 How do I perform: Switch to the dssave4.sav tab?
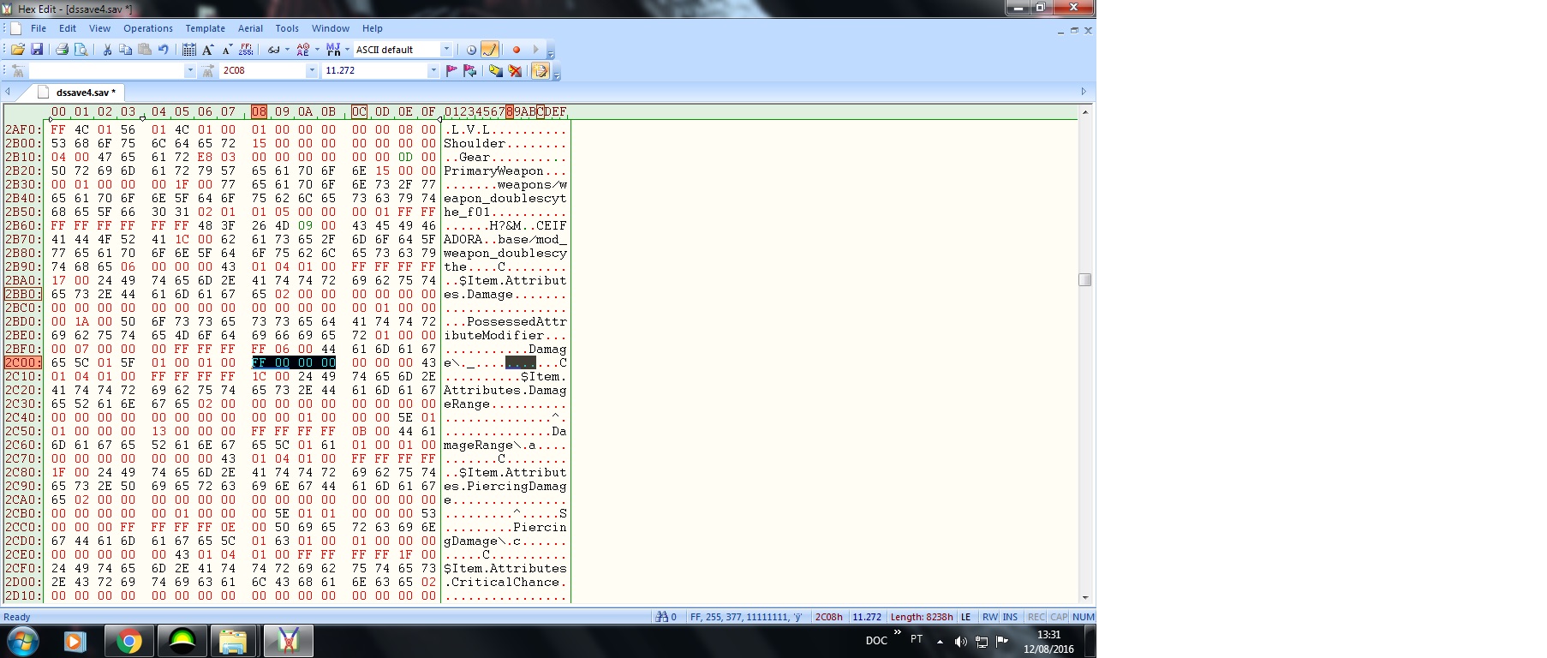click(85, 93)
